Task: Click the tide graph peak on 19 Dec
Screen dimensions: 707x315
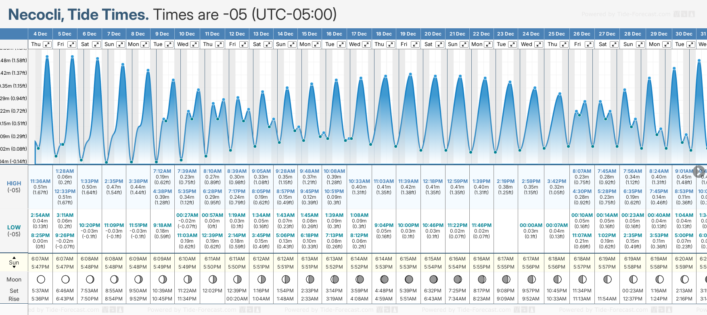Action: tap(410, 74)
